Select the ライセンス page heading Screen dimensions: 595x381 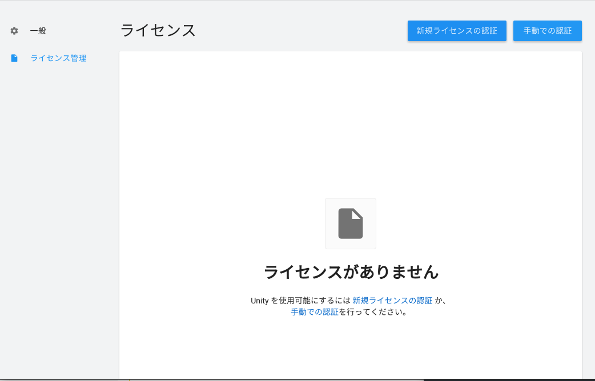point(157,31)
